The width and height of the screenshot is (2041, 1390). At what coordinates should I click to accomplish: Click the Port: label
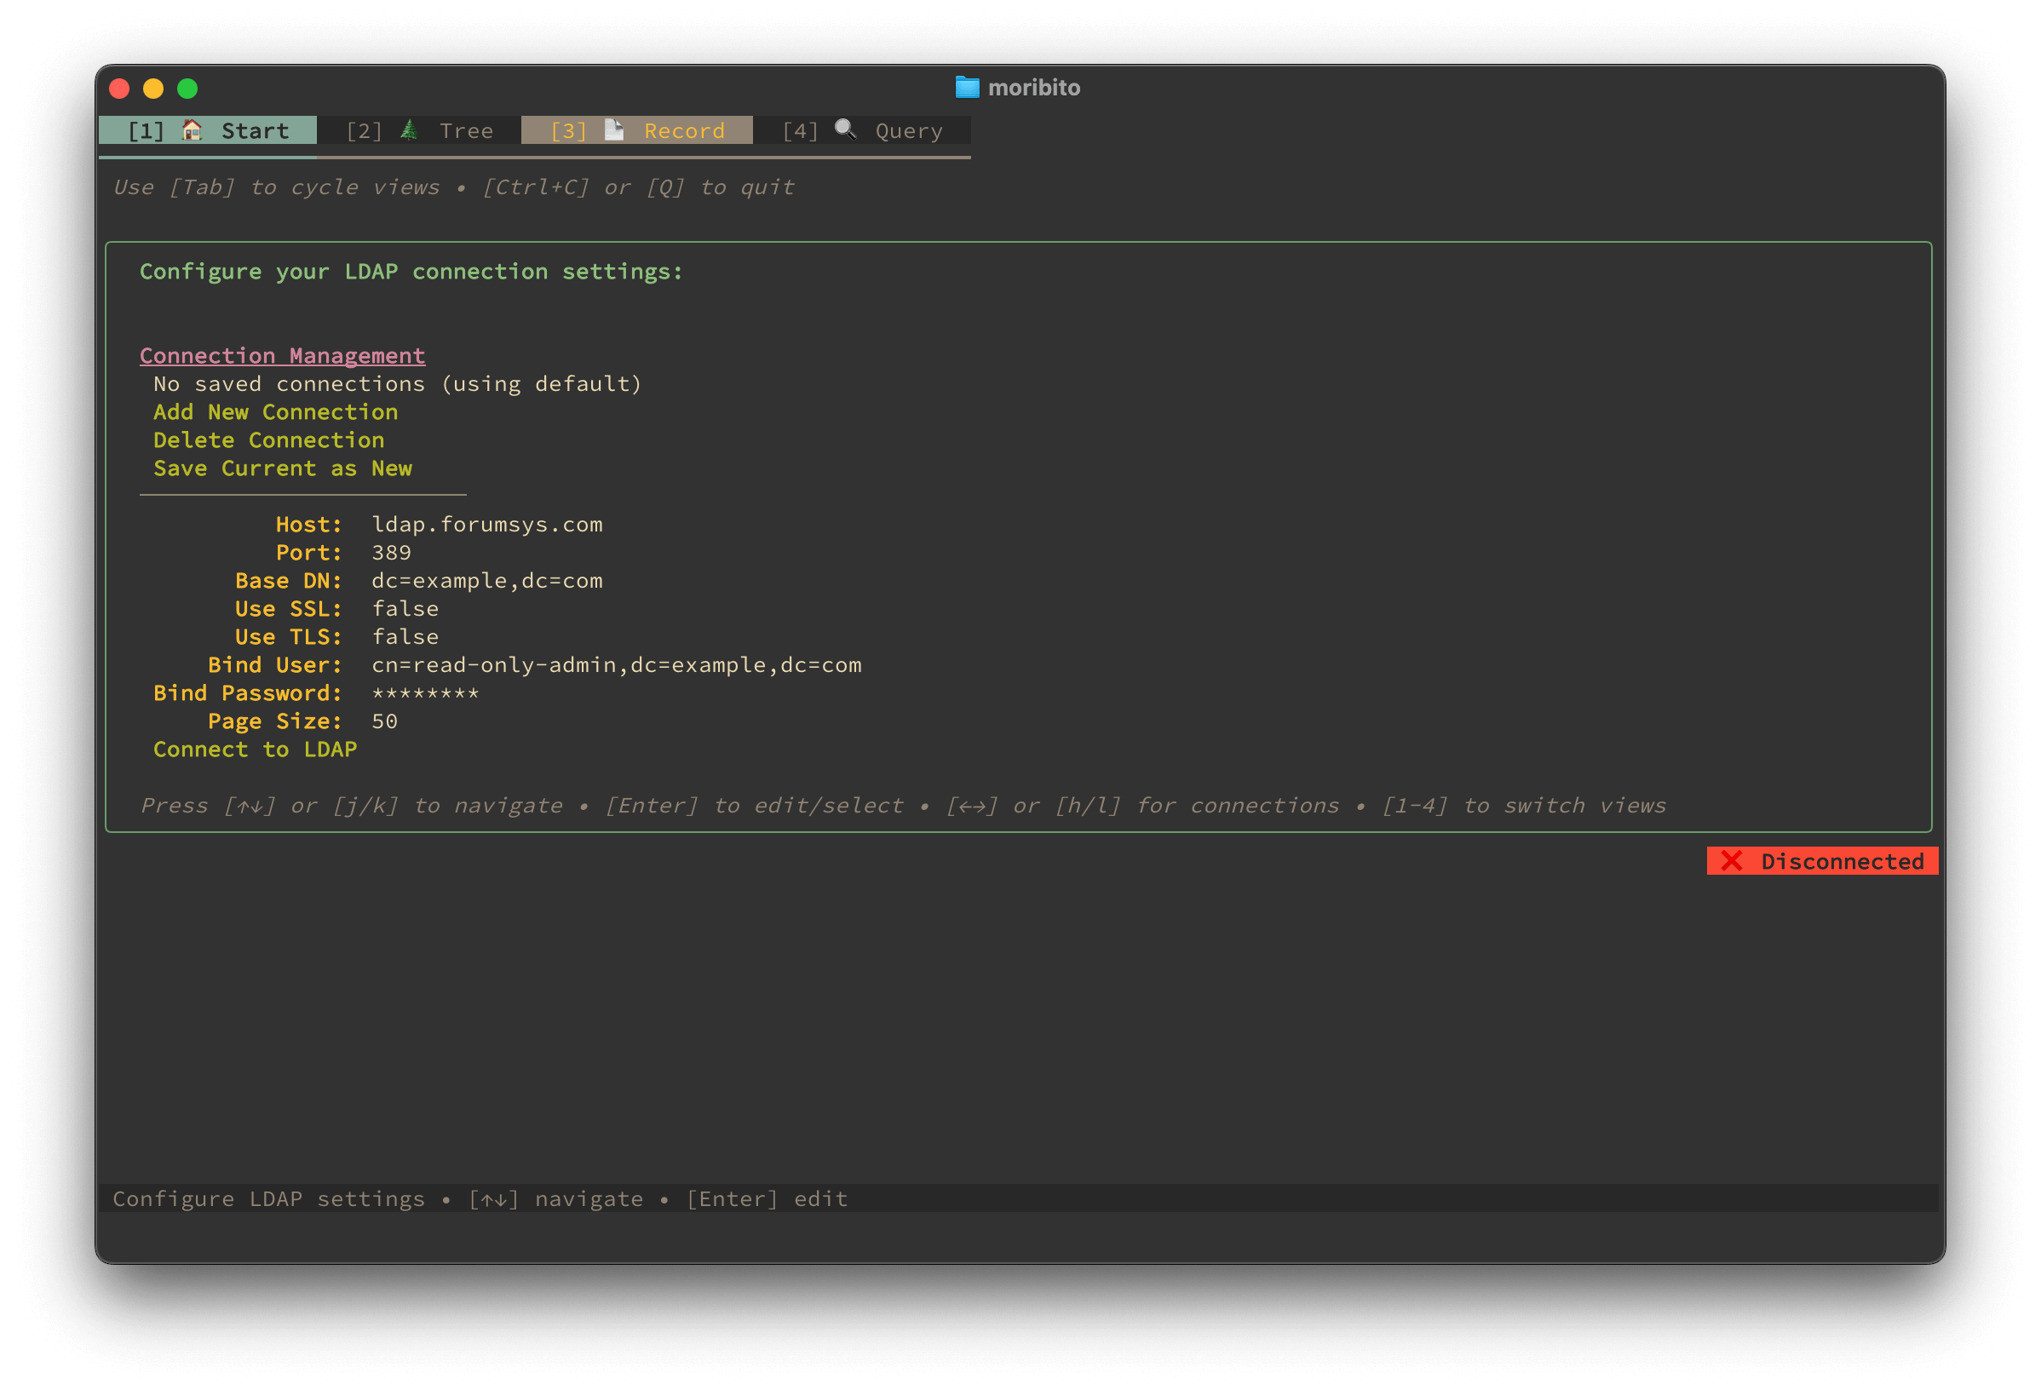coord(309,552)
